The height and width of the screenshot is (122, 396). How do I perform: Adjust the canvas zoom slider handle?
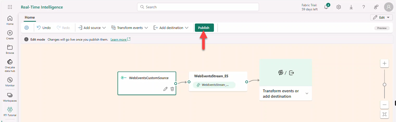[x=384, y=85]
